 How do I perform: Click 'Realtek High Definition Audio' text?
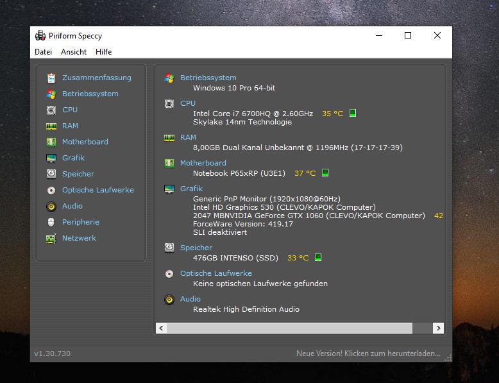(246, 309)
